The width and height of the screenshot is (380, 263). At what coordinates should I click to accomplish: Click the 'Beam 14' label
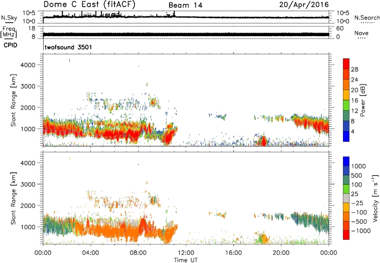[x=185, y=5]
